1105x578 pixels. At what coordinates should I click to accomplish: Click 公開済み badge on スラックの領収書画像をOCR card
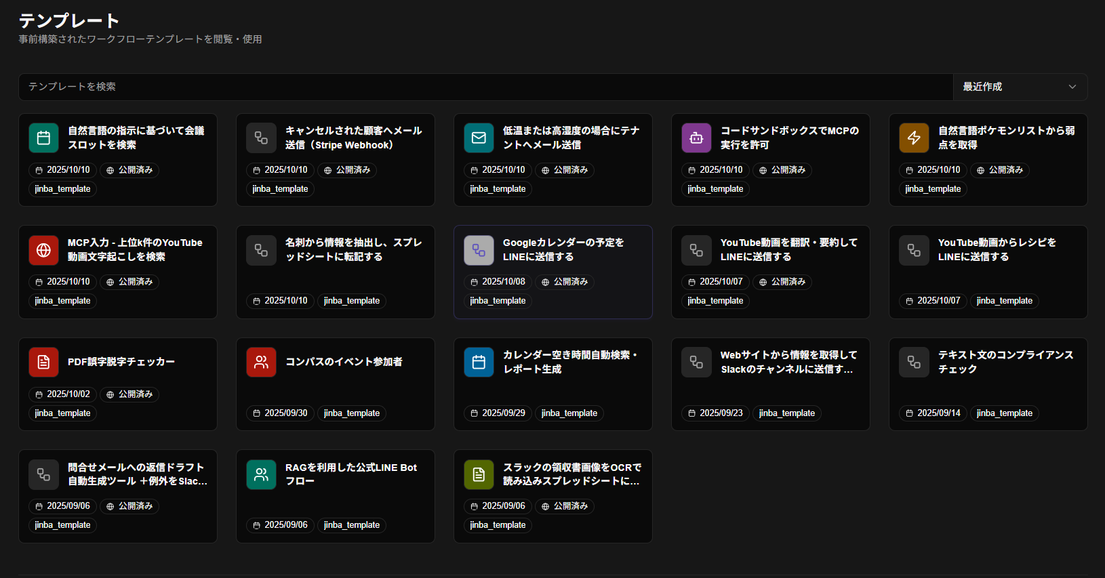click(565, 506)
